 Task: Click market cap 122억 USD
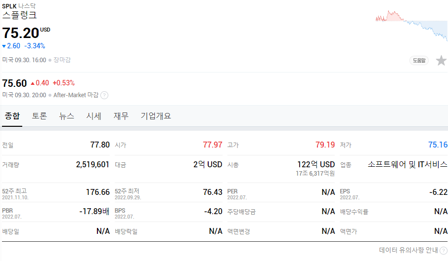click(316, 164)
